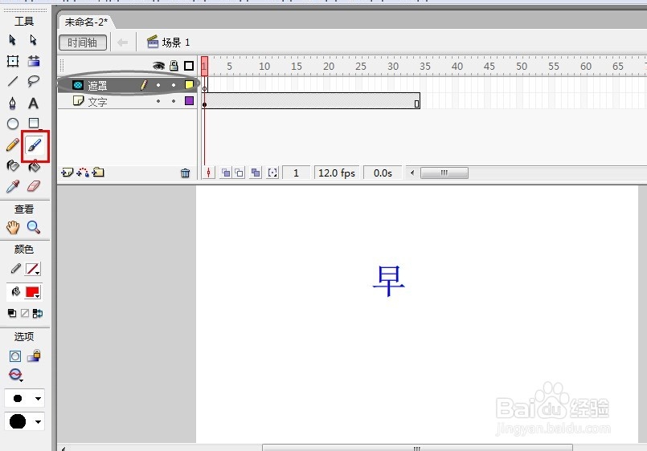
Task: Select the Zoom magnifier tool
Action: tap(34, 227)
